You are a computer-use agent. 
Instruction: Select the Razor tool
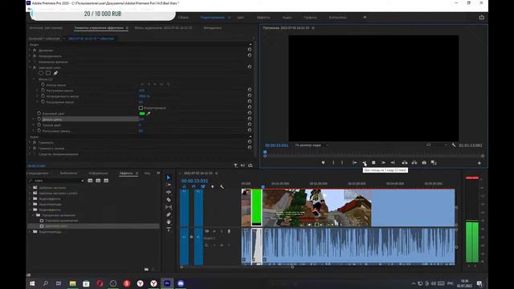click(169, 200)
